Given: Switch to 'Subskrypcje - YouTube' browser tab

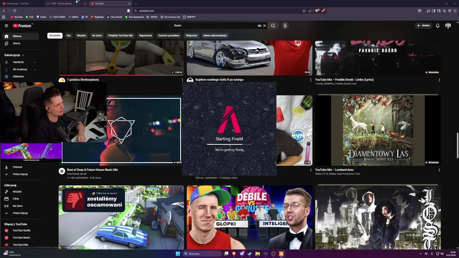Looking at the screenshot, I should (22, 4).
